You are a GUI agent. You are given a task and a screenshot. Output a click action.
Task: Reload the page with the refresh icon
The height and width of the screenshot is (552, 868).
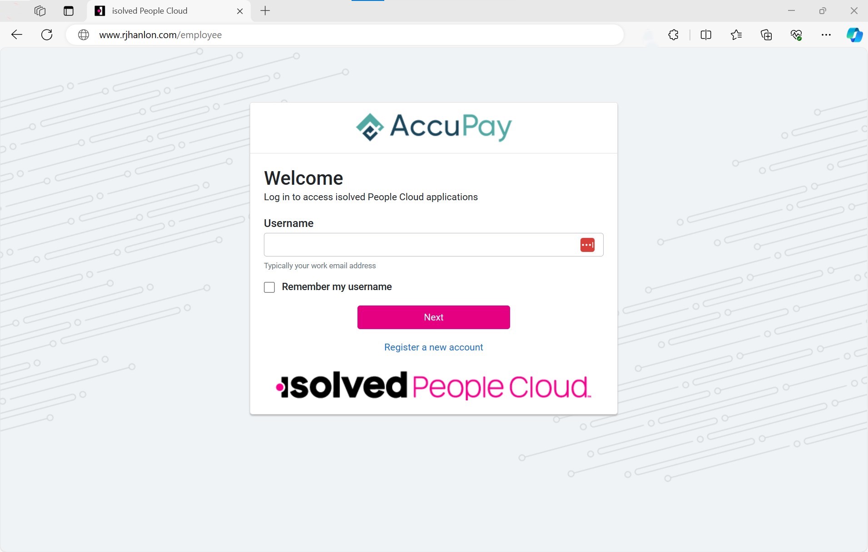[x=47, y=35]
